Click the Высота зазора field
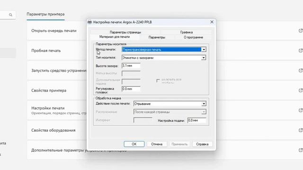The height and width of the screenshot is (170, 303). 131,66
